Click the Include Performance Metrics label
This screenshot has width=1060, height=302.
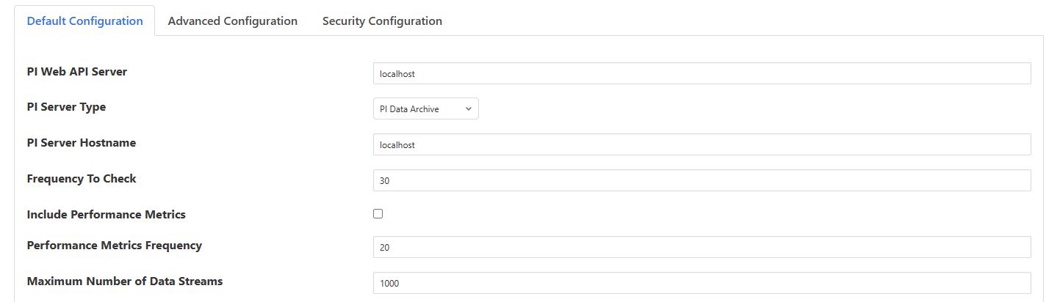[106, 215]
